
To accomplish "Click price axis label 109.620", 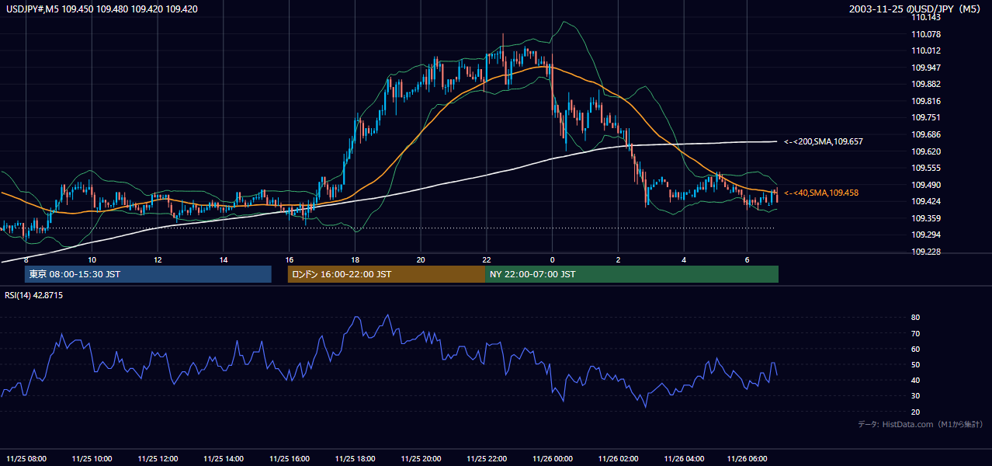I will tap(925, 151).
